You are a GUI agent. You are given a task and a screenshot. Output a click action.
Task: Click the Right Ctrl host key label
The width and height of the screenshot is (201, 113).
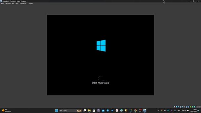198,107
